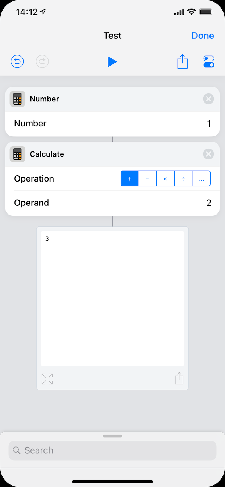Edit the Number value field showing 1
225x487 pixels.
112,124
